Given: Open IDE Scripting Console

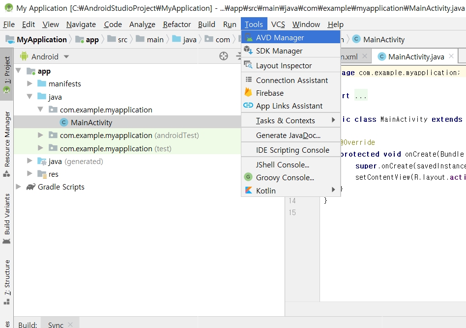Looking at the screenshot, I should click(x=291, y=150).
